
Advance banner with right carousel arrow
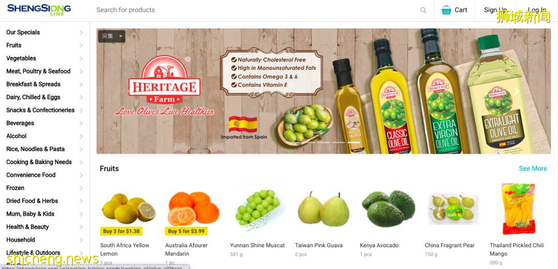click(x=517, y=91)
